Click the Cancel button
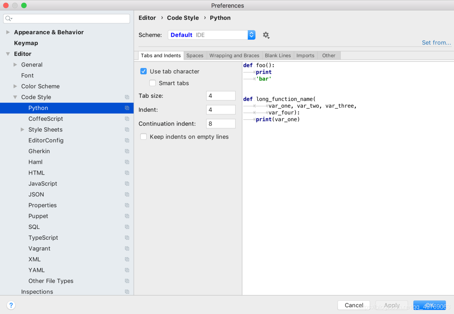454x314 pixels. click(354, 305)
